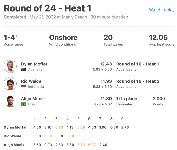The height and width of the screenshot is (150, 177).
Task: Click Rio Waida's 5.60 highlighted score
Action: [70, 136]
